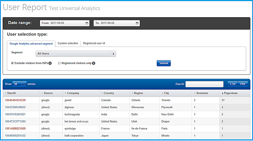Export the table as CSV

pos(233,84)
